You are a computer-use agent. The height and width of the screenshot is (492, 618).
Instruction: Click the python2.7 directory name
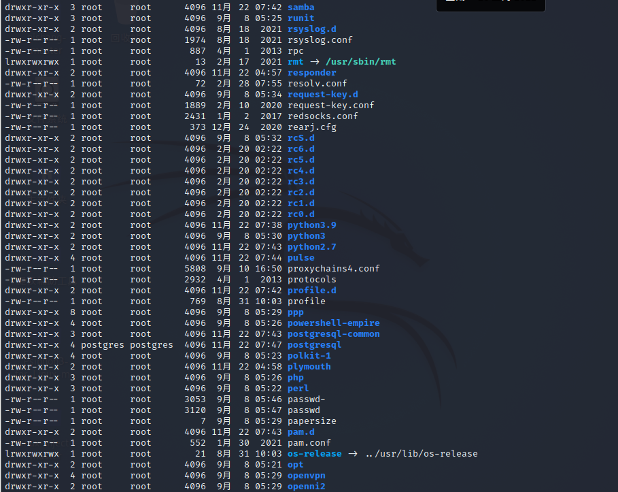tap(312, 247)
